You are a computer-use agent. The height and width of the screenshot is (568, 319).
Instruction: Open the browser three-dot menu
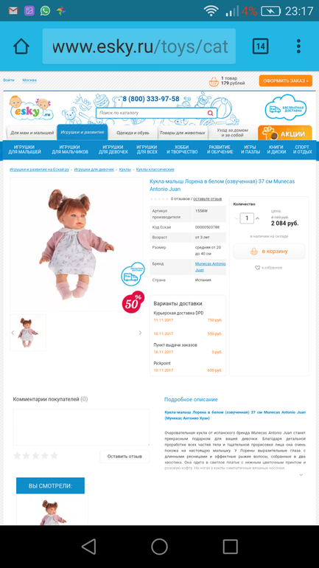[298, 46]
